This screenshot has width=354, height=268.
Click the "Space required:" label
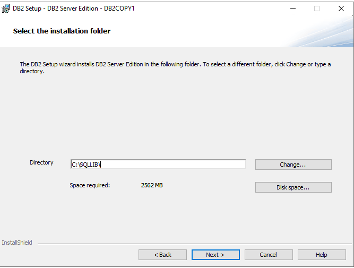[x=90, y=185]
